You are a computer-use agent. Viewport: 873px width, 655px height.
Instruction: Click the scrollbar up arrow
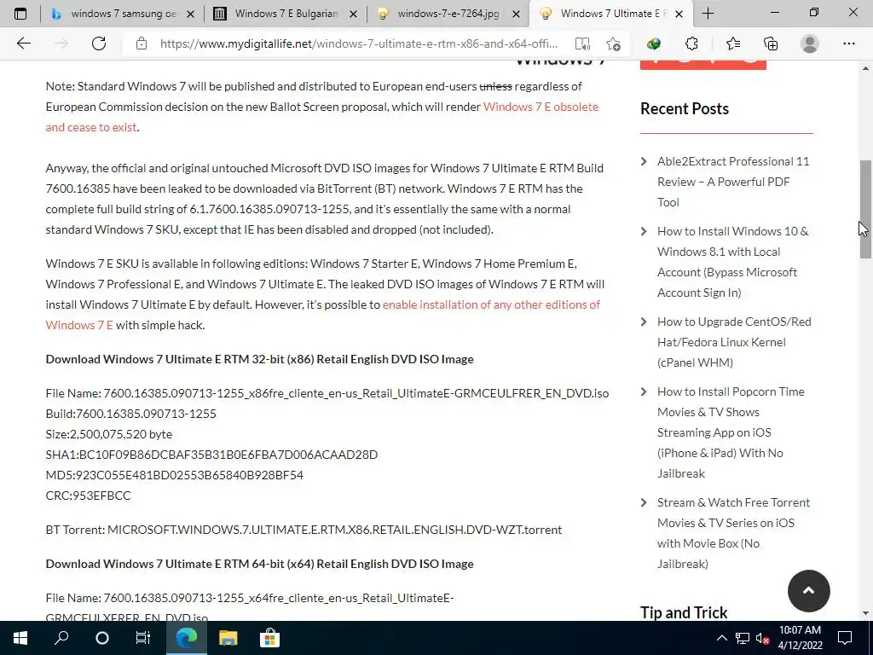865,68
